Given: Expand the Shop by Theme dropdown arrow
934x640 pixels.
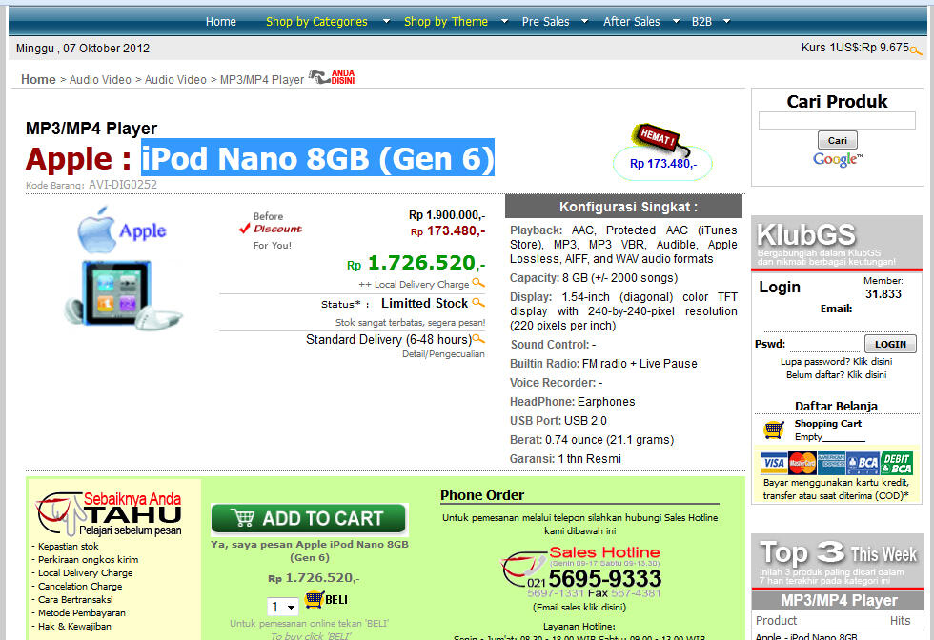Looking at the screenshot, I should 504,22.
